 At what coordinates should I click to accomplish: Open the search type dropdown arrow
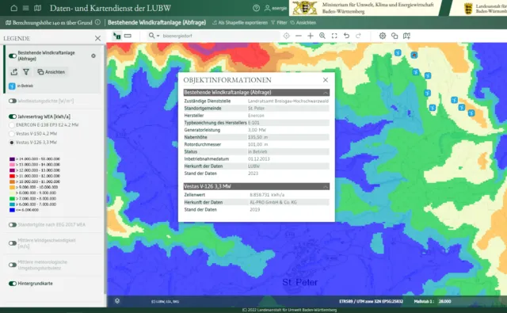pyautogui.click(x=158, y=36)
